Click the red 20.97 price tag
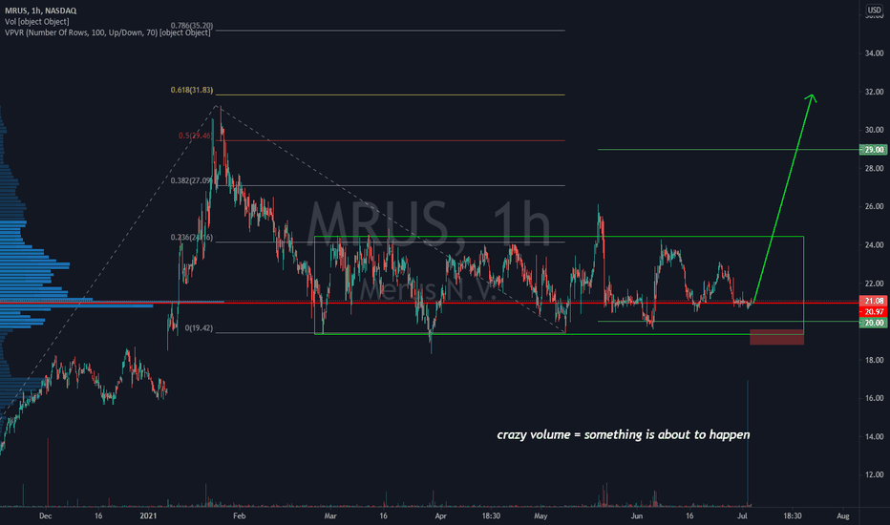This screenshot has height=525, width=890. pyautogui.click(x=874, y=311)
